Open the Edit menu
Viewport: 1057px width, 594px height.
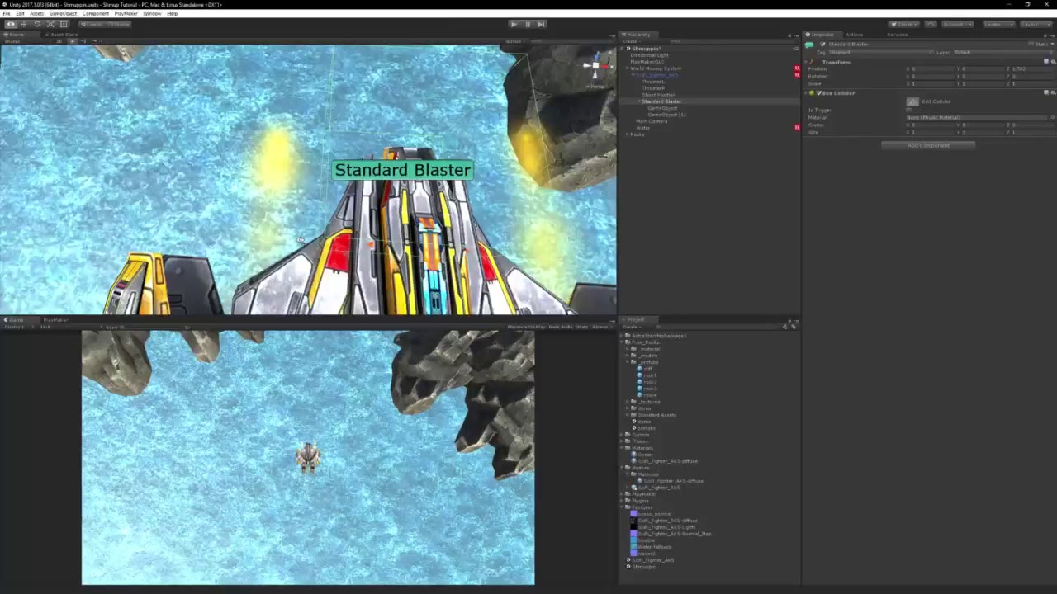tap(20, 14)
